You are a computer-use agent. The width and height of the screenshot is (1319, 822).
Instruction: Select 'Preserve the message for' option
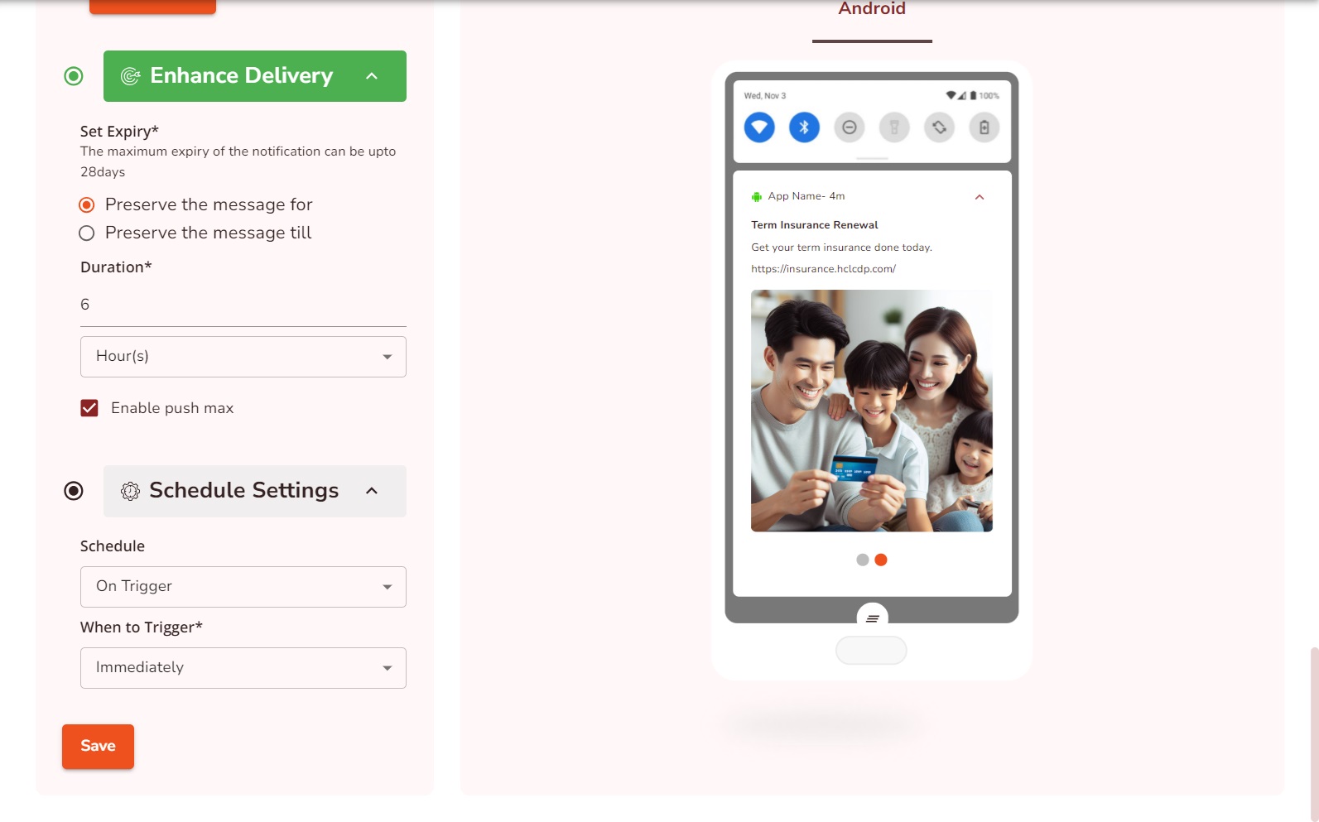point(87,204)
